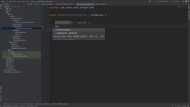Select ErrorResponse file in models

21,32
